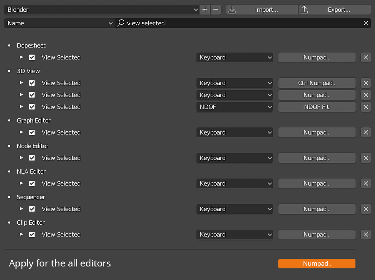Open Sequencer Keyboard input type dropdown

click(x=235, y=209)
